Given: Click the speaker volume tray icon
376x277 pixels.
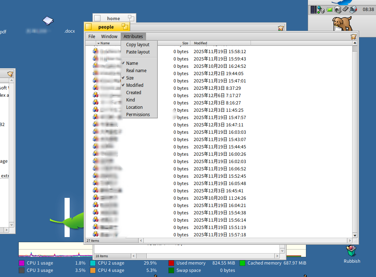Looking at the screenshot, I should (338, 10).
